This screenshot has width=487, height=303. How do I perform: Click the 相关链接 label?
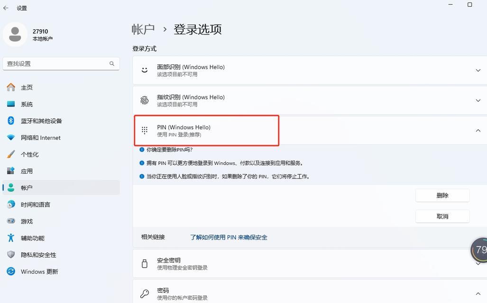tap(153, 237)
